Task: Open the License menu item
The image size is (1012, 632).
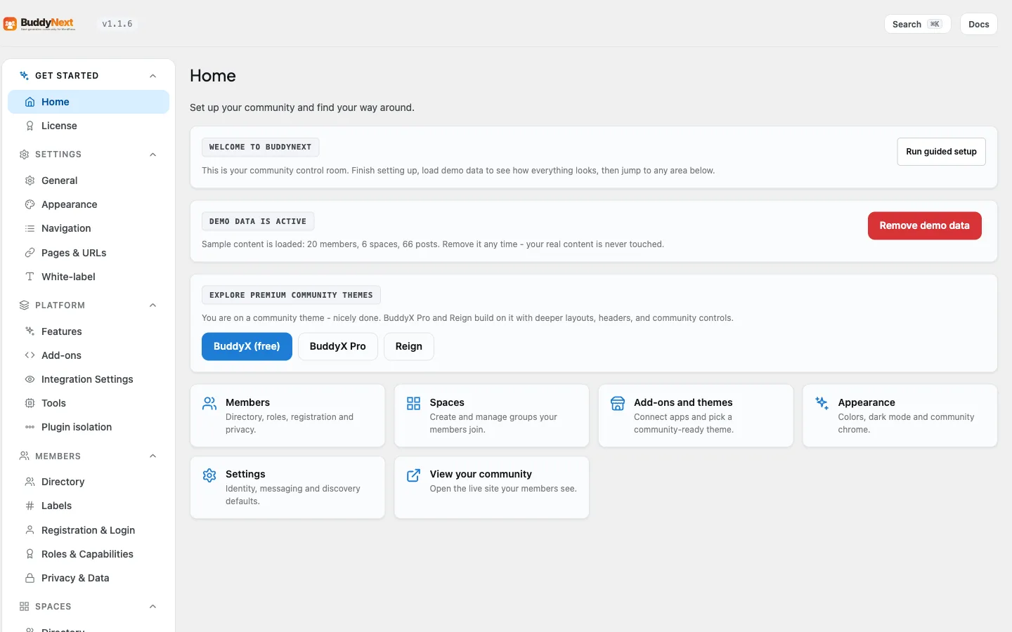Action: point(89,126)
